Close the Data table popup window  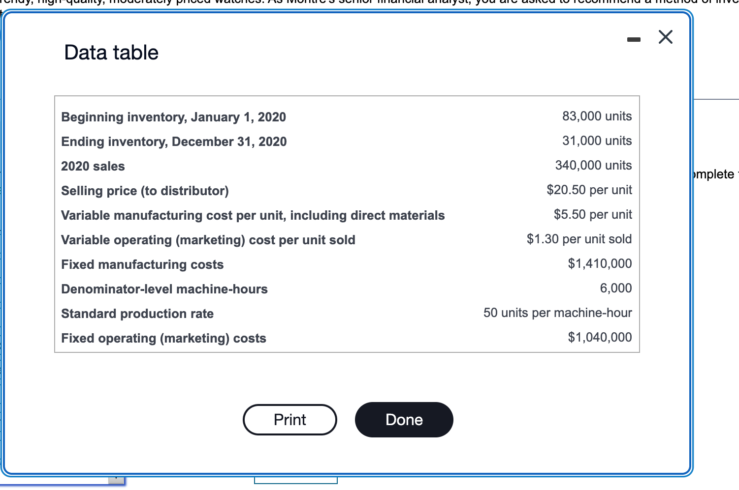click(x=666, y=37)
